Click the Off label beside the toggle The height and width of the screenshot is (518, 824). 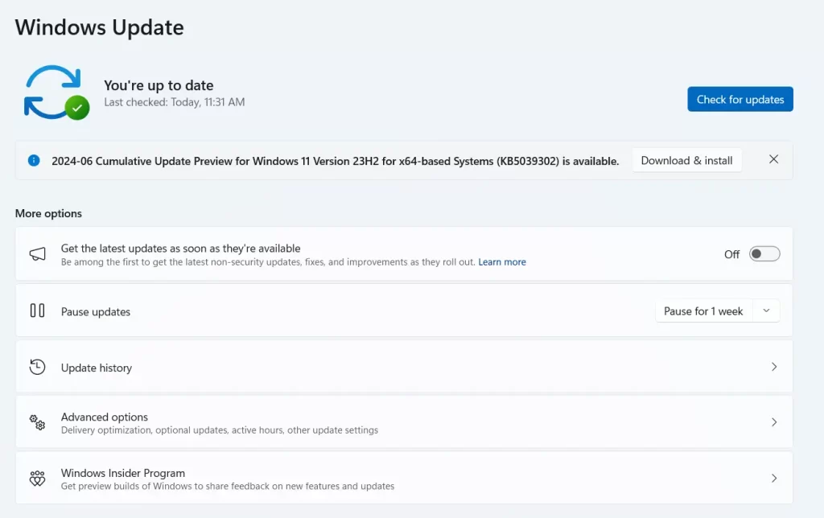[731, 254]
